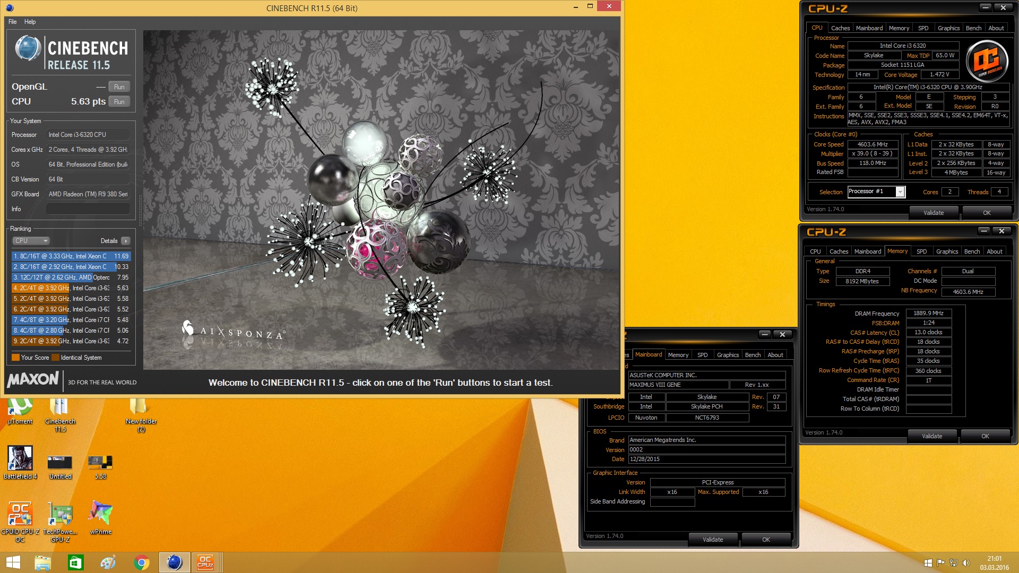
Task: Click the volume speaker tray icon
Action: pos(966,563)
